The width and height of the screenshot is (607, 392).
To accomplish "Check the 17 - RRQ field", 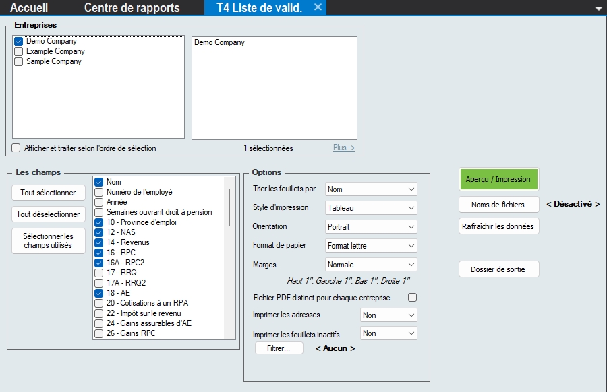I will tap(99, 273).
